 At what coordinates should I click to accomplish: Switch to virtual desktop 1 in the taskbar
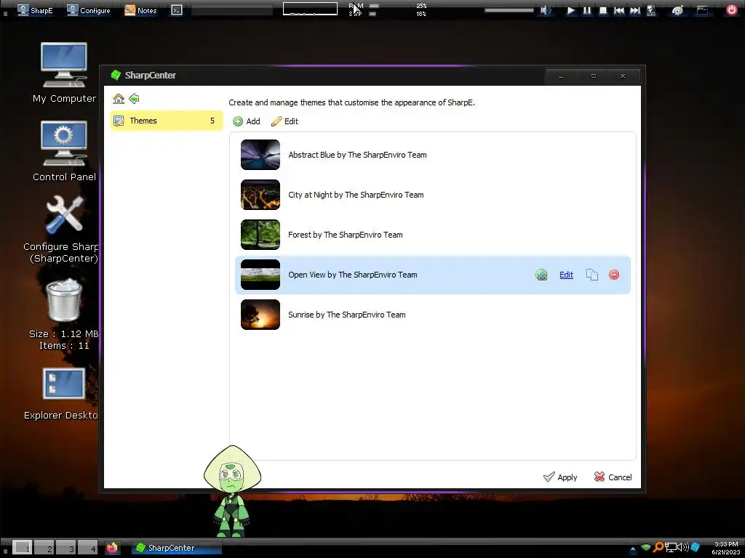point(23,548)
